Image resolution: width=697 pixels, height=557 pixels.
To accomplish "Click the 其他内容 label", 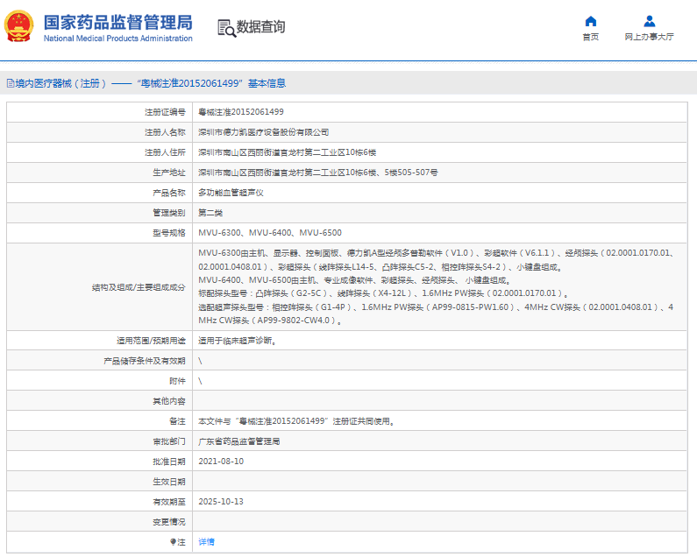I will point(169,401).
